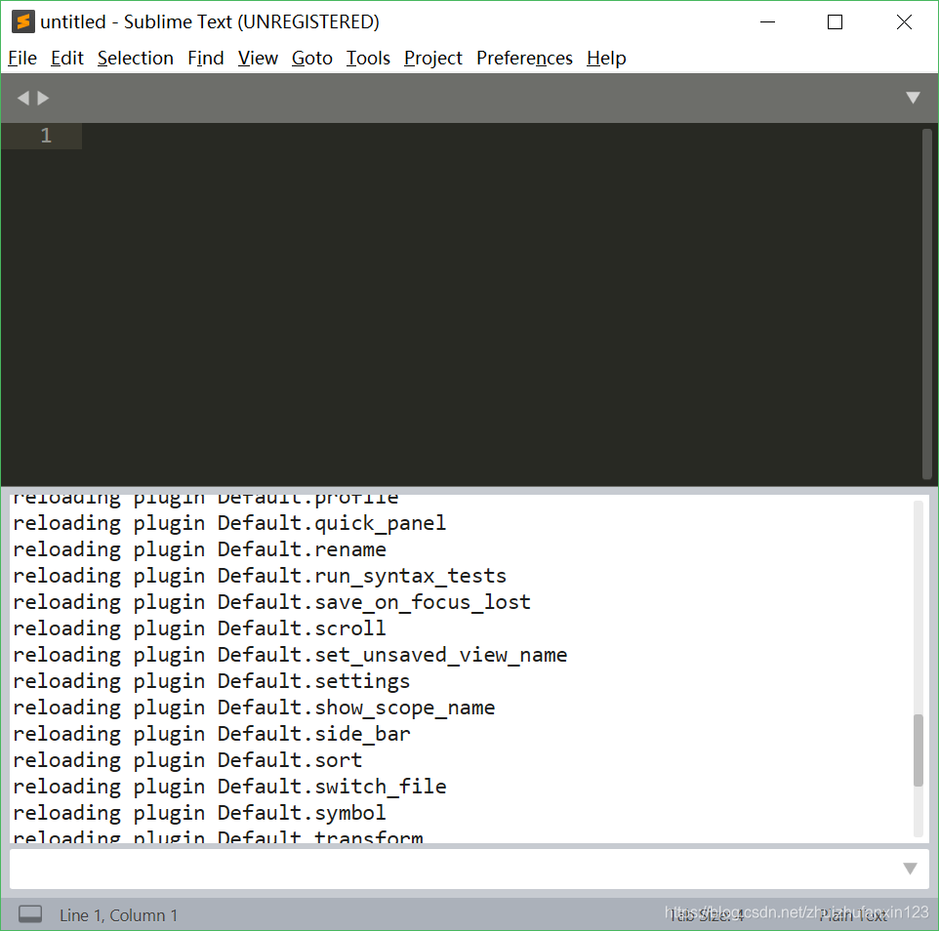The height and width of the screenshot is (931, 939).
Task: Open the Find menu
Action: click(205, 59)
